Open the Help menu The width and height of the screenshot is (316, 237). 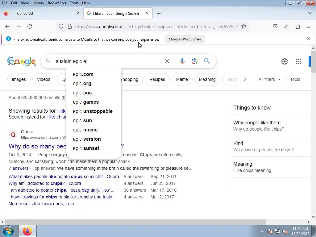86,3
